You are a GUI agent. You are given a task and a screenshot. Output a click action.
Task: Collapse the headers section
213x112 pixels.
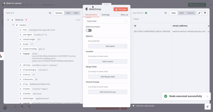[x=13, y=25]
